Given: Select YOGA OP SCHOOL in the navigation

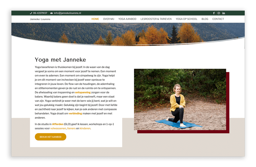Looking at the screenshot, I should (186, 19).
